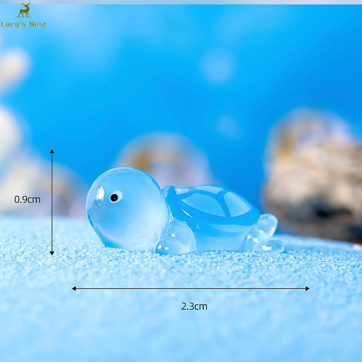Click the left arrowhead of the width arrow
The height and width of the screenshot is (362, 362).
(74, 288)
